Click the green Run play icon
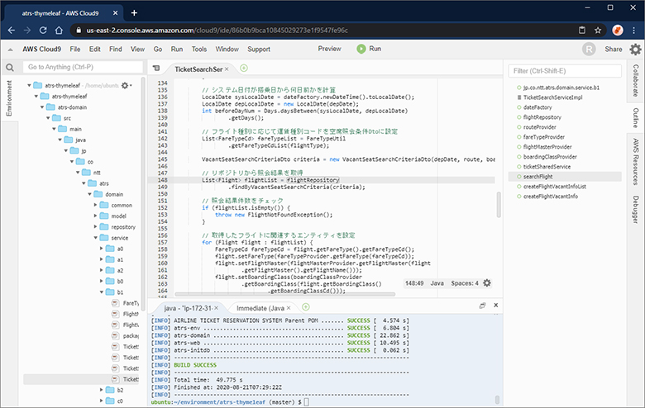This screenshot has width=645, height=408. pos(361,49)
